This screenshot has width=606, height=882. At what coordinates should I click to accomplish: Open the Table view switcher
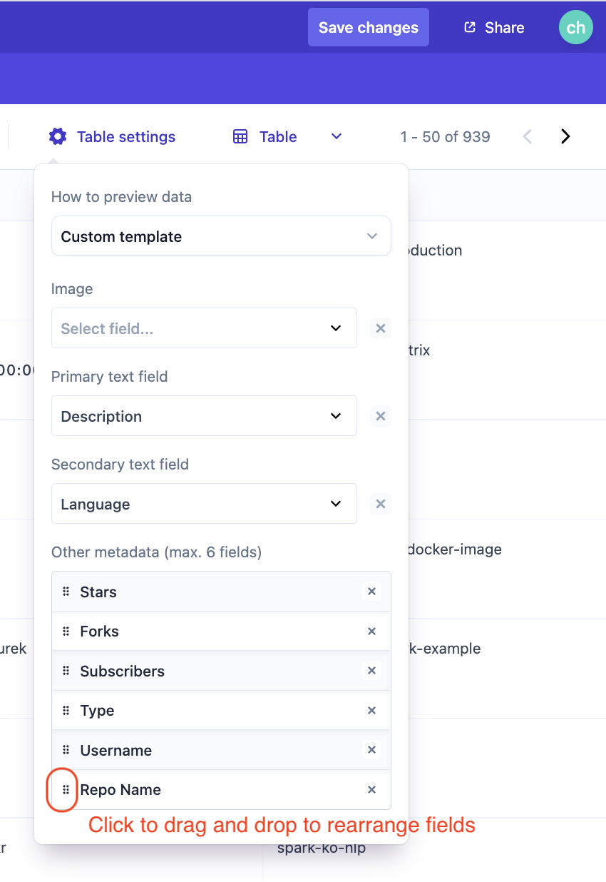click(x=287, y=136)
